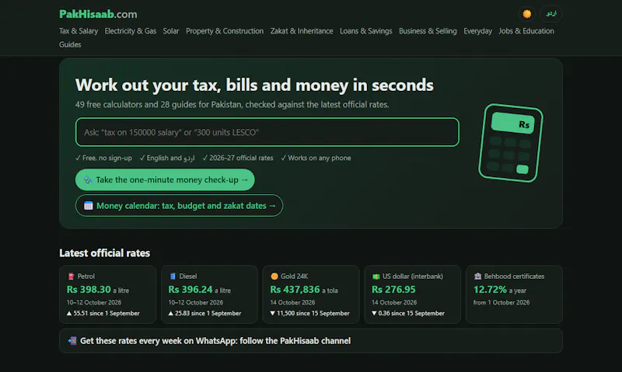Open Everyday menu item
This screenshot has height=372, width=622.
477,31
